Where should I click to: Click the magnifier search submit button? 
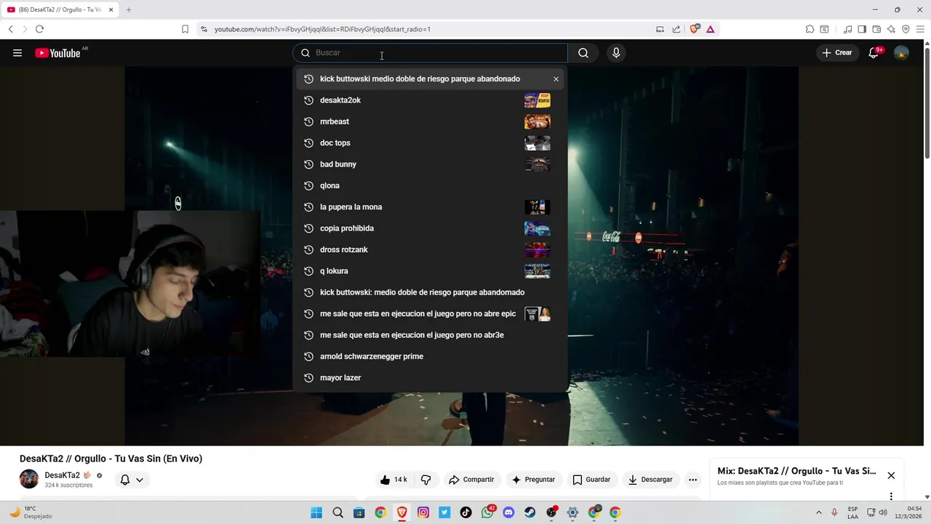coord(583,52)
